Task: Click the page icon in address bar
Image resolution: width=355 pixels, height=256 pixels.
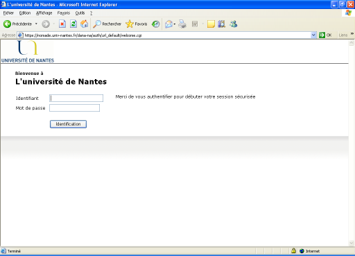Action: point(20,35)
